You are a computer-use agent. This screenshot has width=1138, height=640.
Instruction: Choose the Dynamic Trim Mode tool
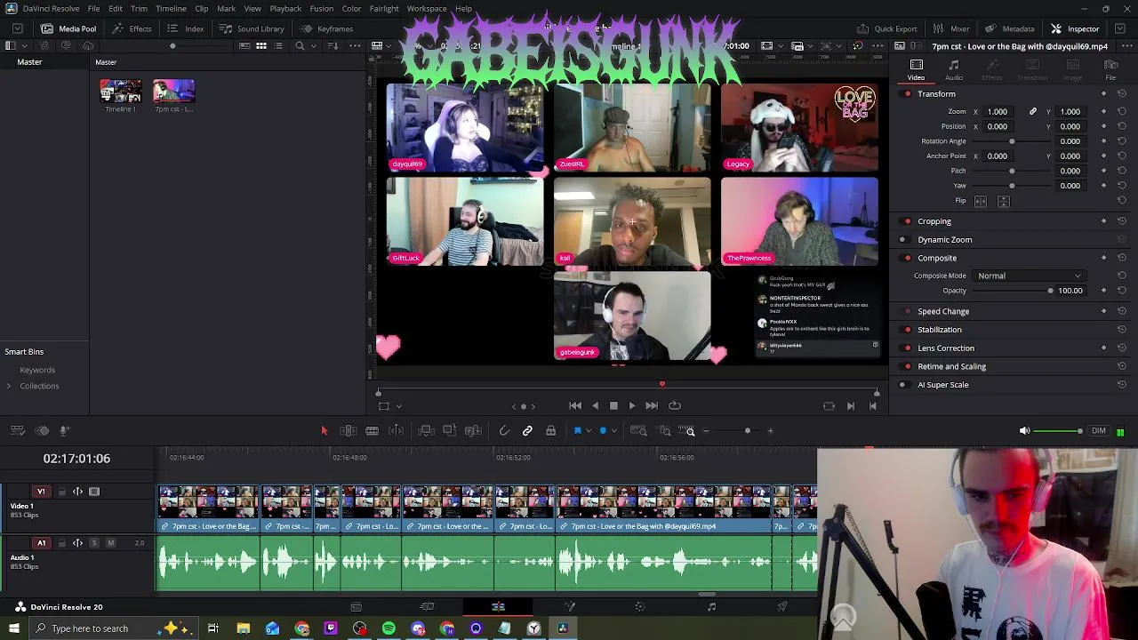pyautogui.click(x=372, y=431)
